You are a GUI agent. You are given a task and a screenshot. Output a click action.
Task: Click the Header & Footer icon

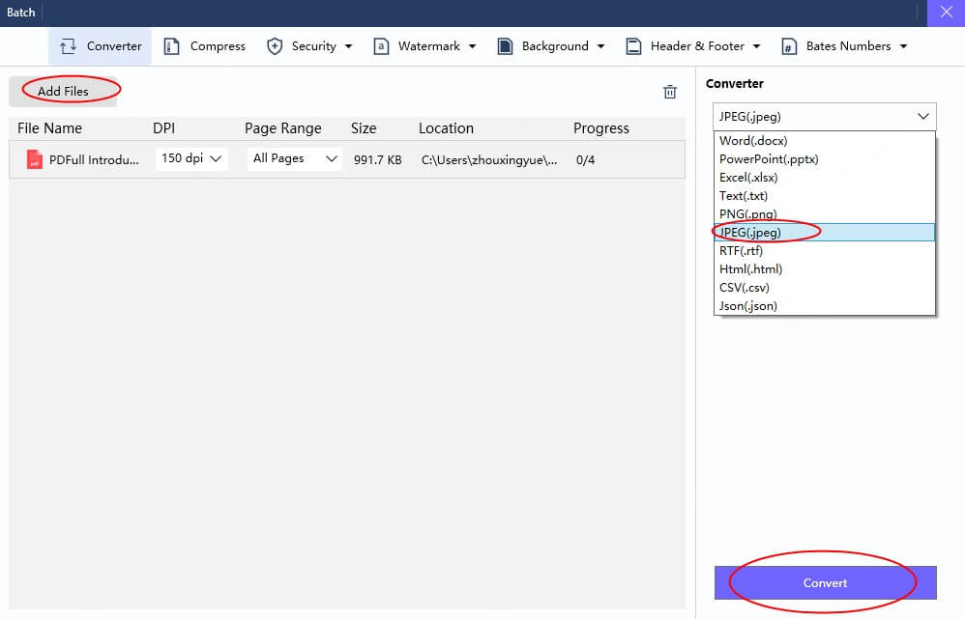[x=632, y=45]
